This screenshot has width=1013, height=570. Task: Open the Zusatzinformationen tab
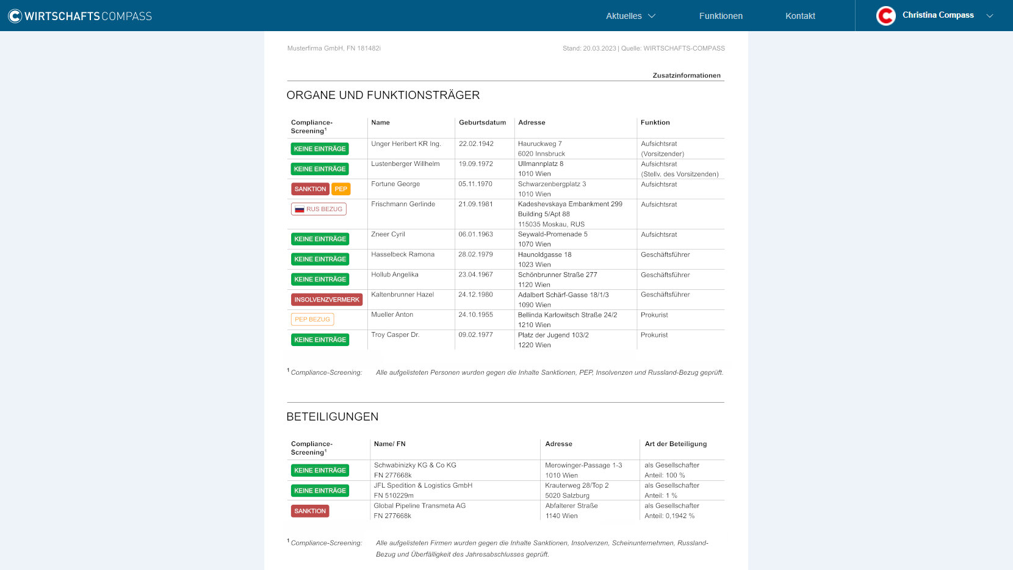coord(687,76)
